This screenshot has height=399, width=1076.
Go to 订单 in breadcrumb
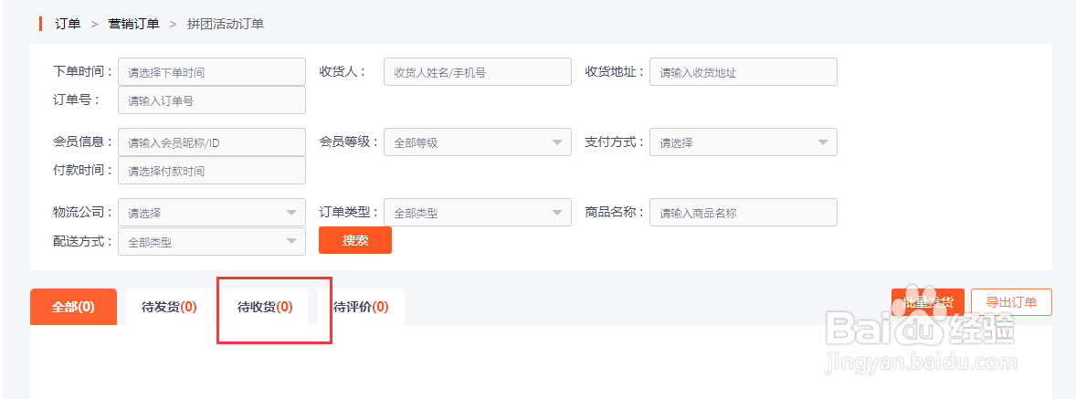point(68,24)
